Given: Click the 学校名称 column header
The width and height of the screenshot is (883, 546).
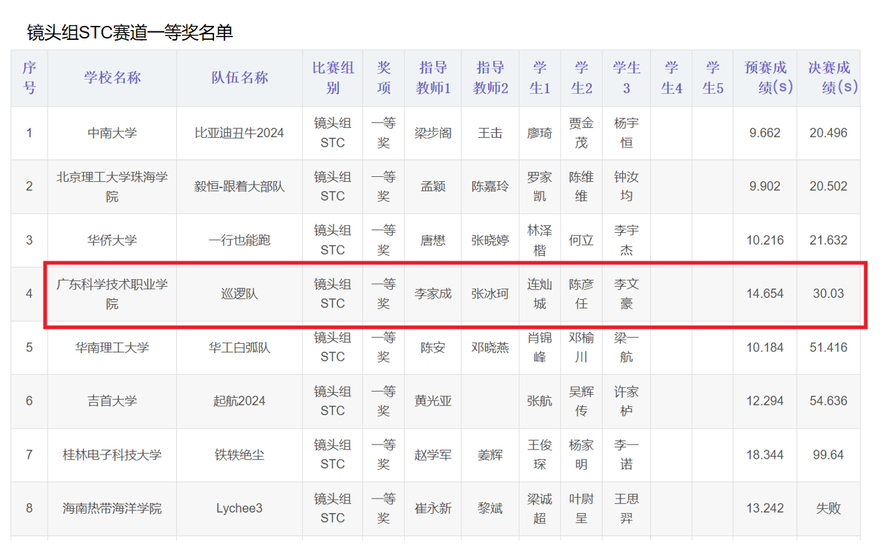Looking at the screenshot, I should coord(113,78).
